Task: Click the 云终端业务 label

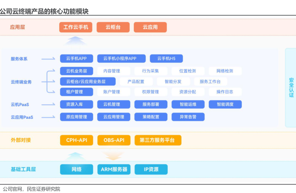Action: coord(21,82)
